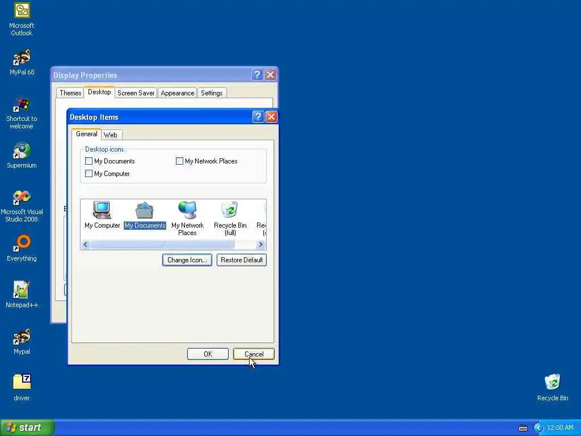Select the Everything search desktop icon
This screenshot has width=581, height=436.
pos(22,248)
